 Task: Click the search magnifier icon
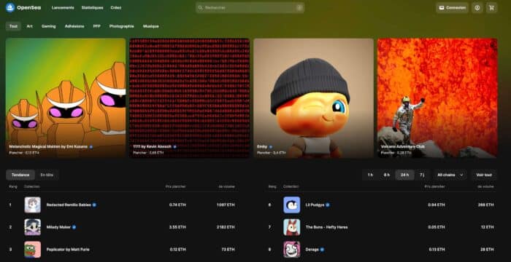pos(201,7)
